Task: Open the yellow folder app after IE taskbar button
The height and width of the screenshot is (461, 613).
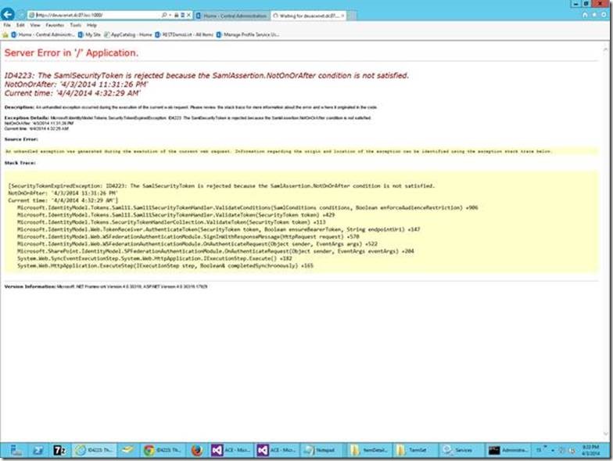Action: tap(127, 451)
